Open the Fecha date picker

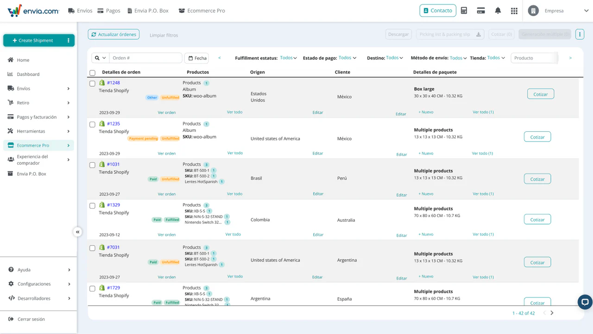coord(196,58)
